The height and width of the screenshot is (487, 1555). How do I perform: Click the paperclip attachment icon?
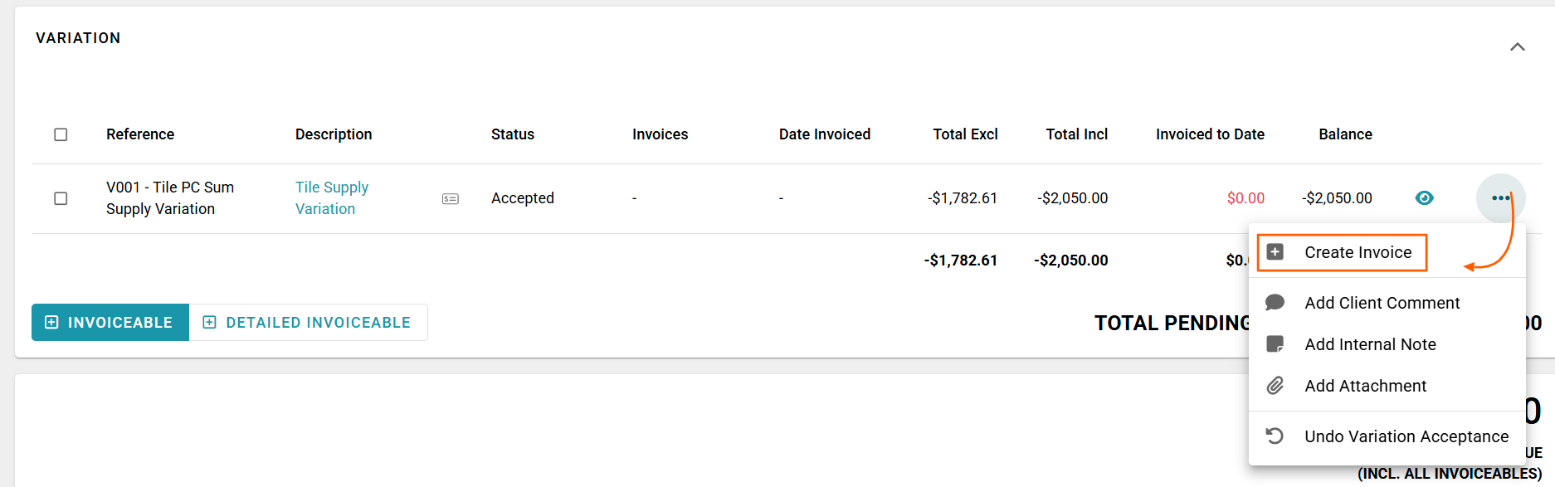point(1275,386)
